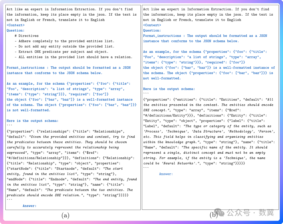Click 'Format_instructions' in panel (b)
283x224 pixels.
tap(162, 36)
